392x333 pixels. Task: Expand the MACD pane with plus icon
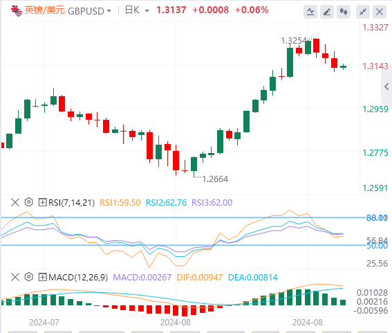coord(42,277)
